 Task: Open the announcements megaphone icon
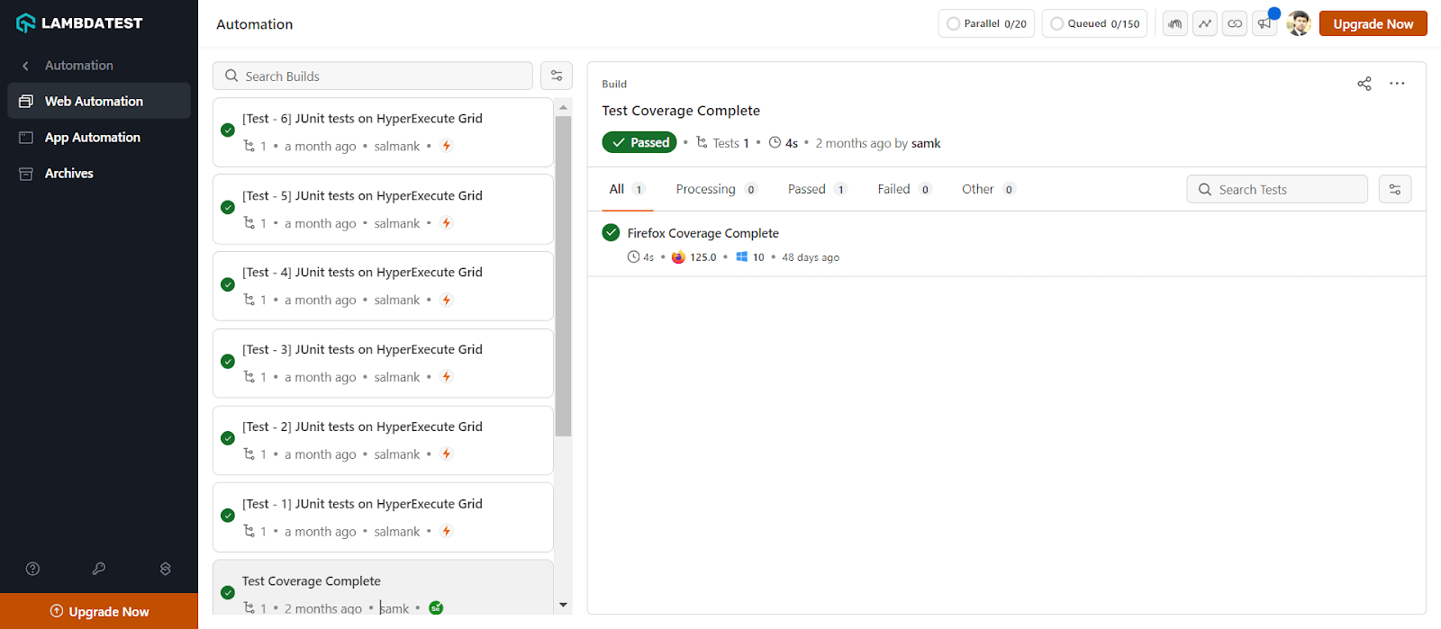click(x=1264, y=24)
